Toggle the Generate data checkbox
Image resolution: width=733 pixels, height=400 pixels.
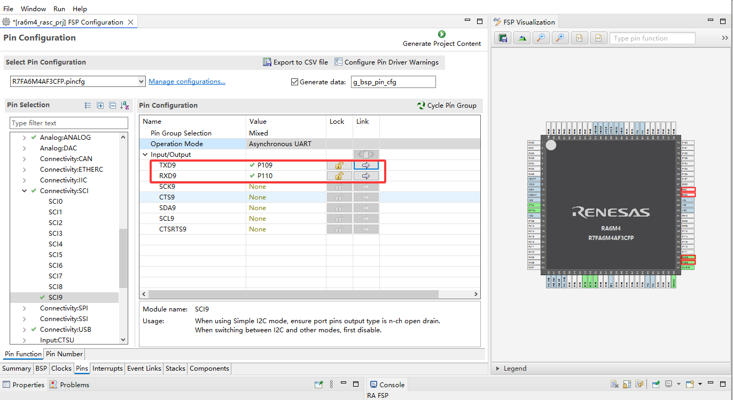pyautogui.click(x=294, y=82)
